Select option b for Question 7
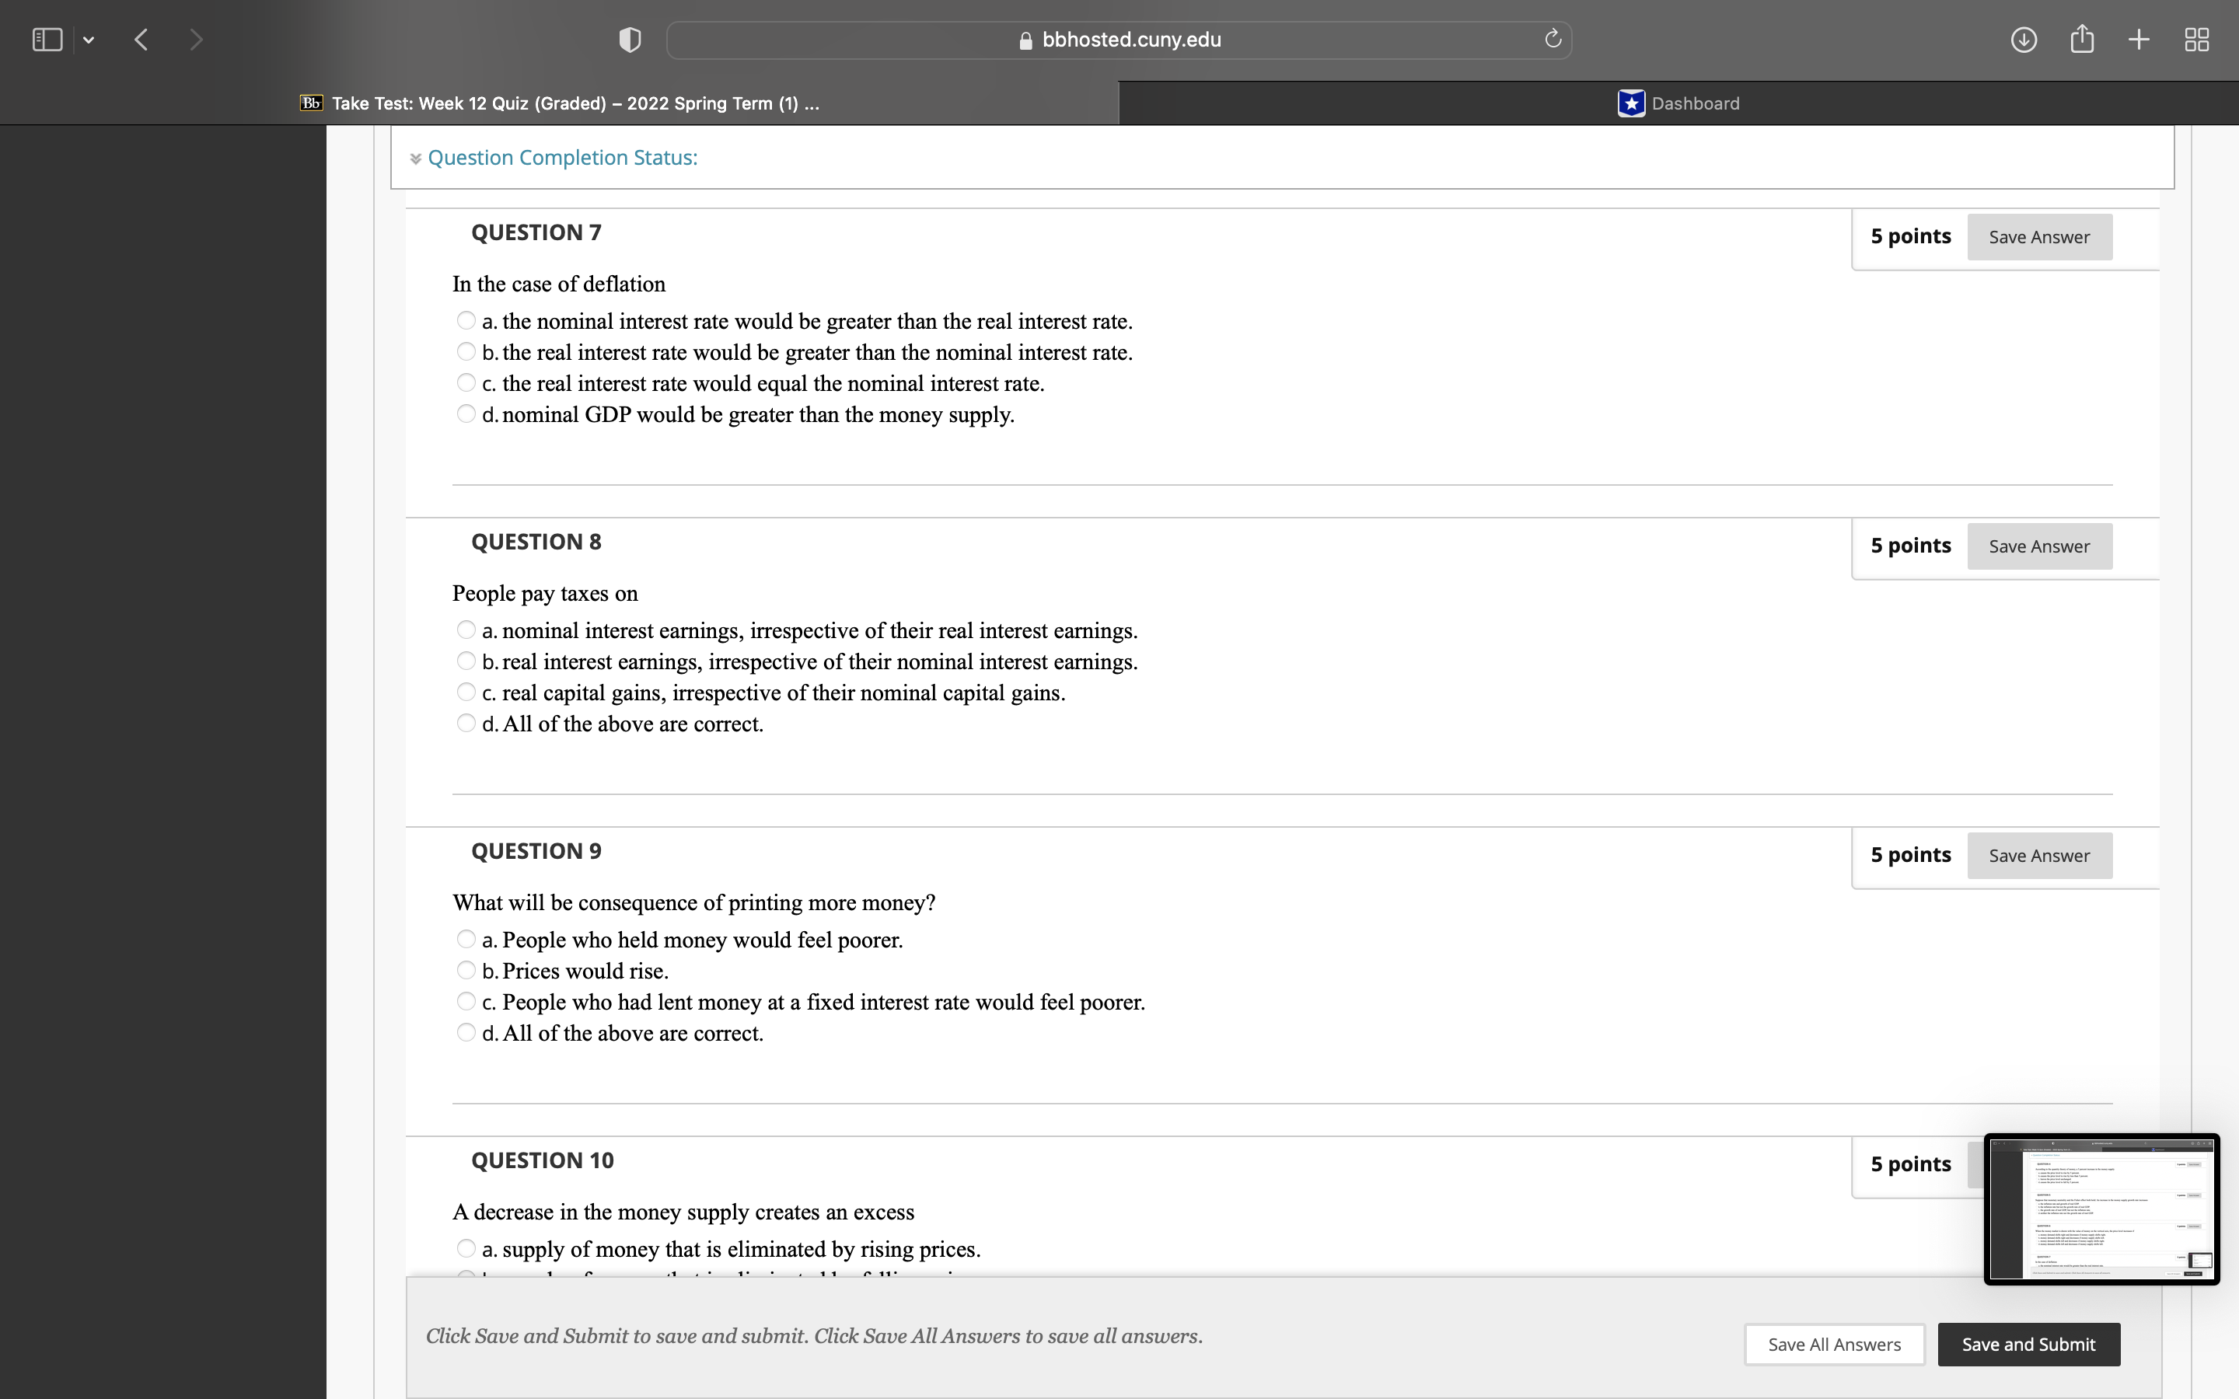Image resolution: width=2239 pixels, height=1399 pixels. [x=466, y=353]
